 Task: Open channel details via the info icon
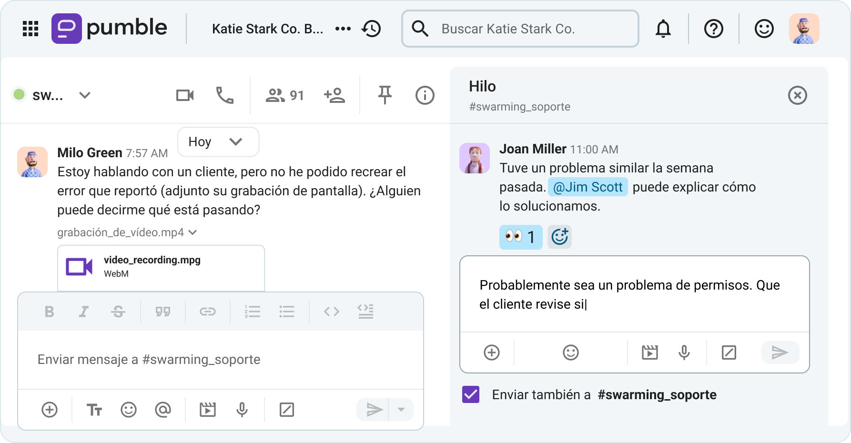click(425, 95)
